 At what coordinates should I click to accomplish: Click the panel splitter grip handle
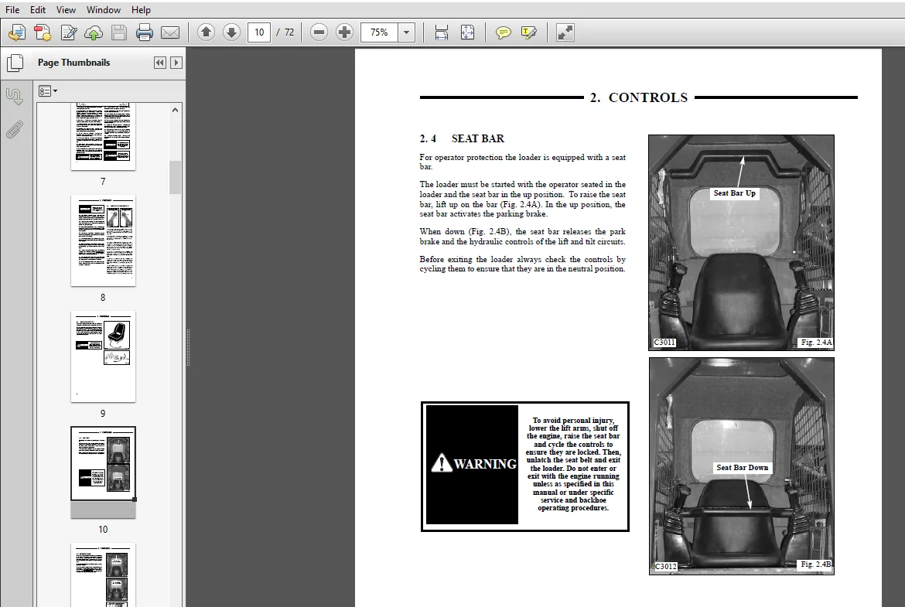(x=188, y=348)
